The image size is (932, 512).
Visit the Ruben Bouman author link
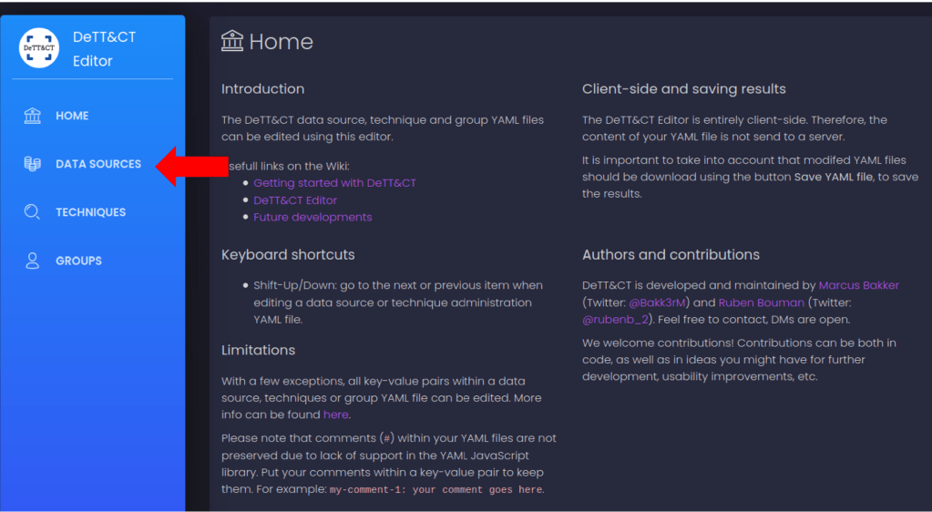click(x=761, y=302)
